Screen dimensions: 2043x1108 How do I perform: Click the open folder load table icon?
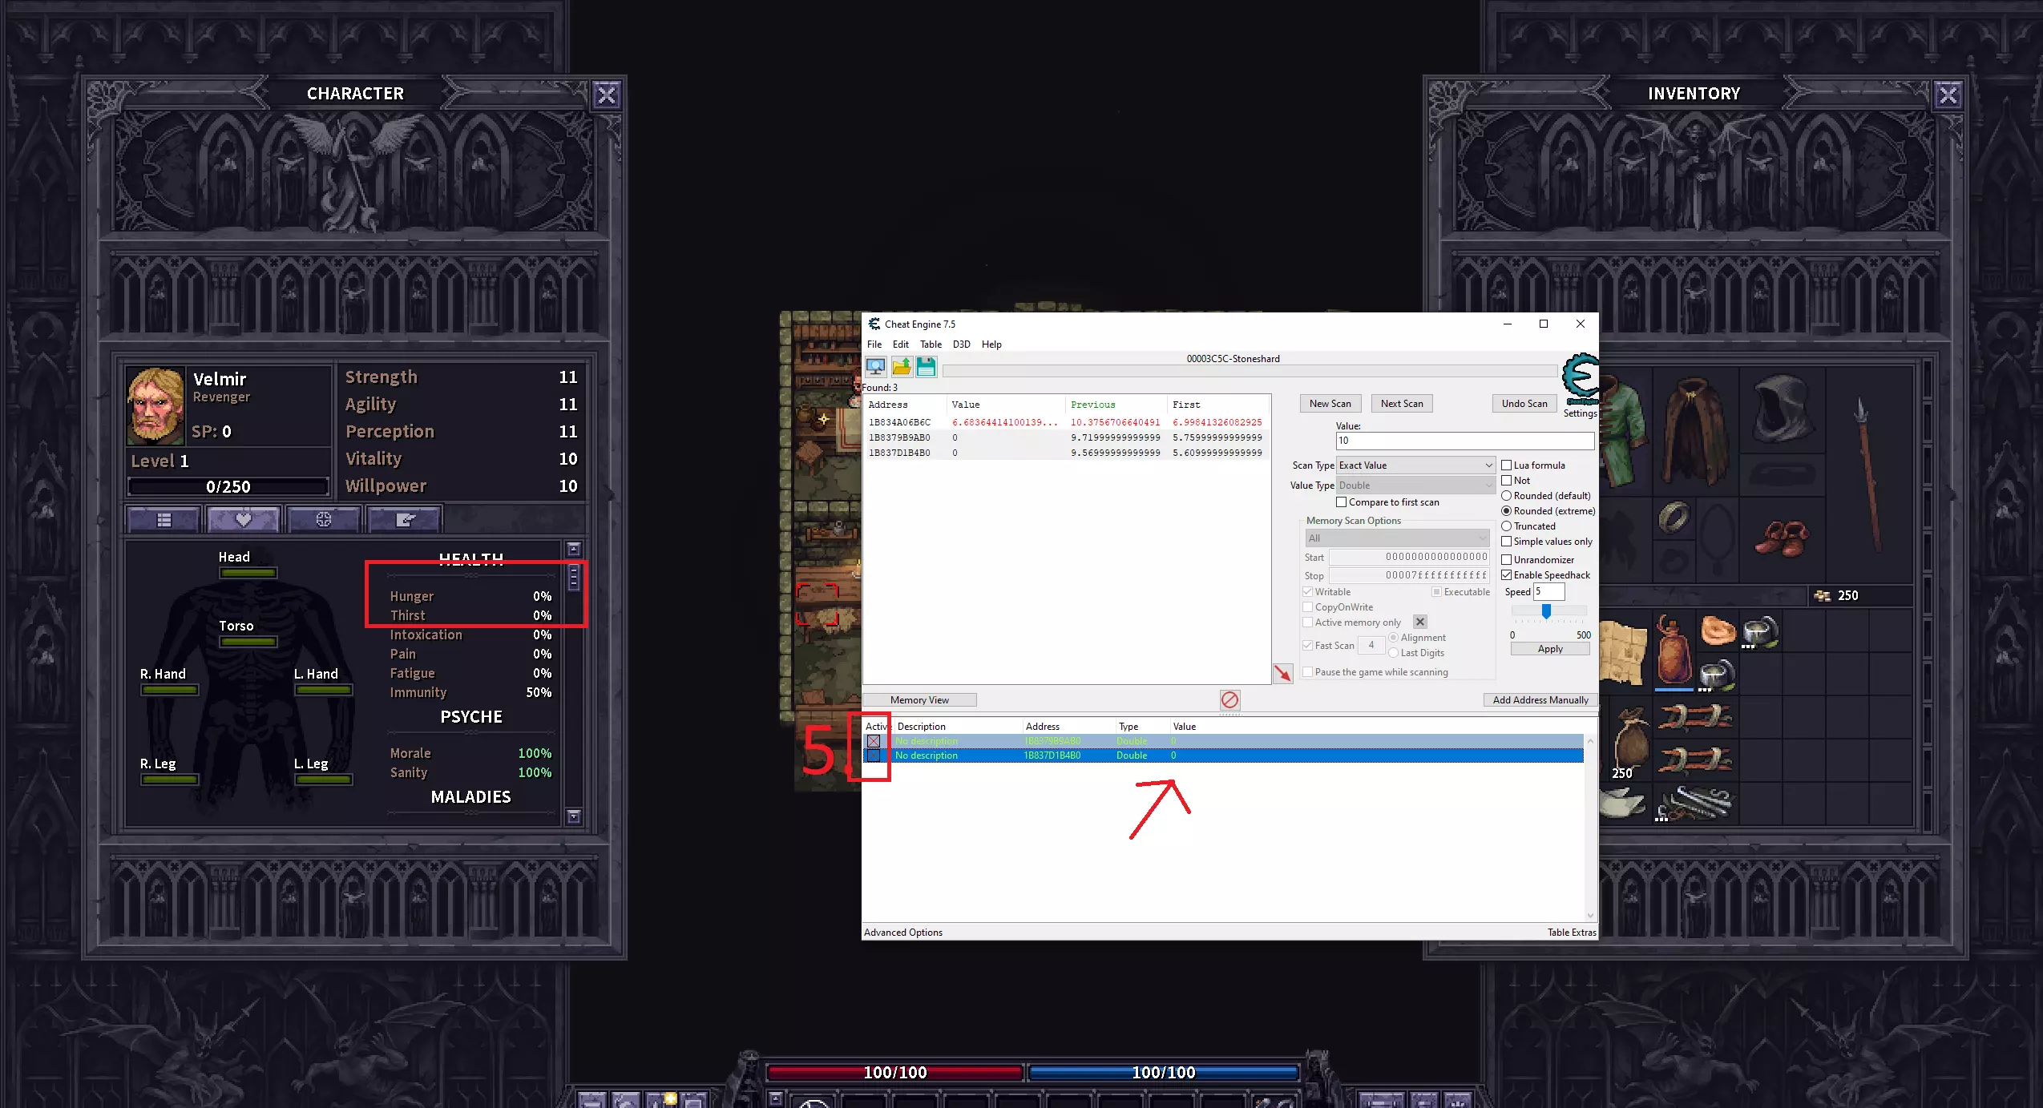[x=901, y=367]
